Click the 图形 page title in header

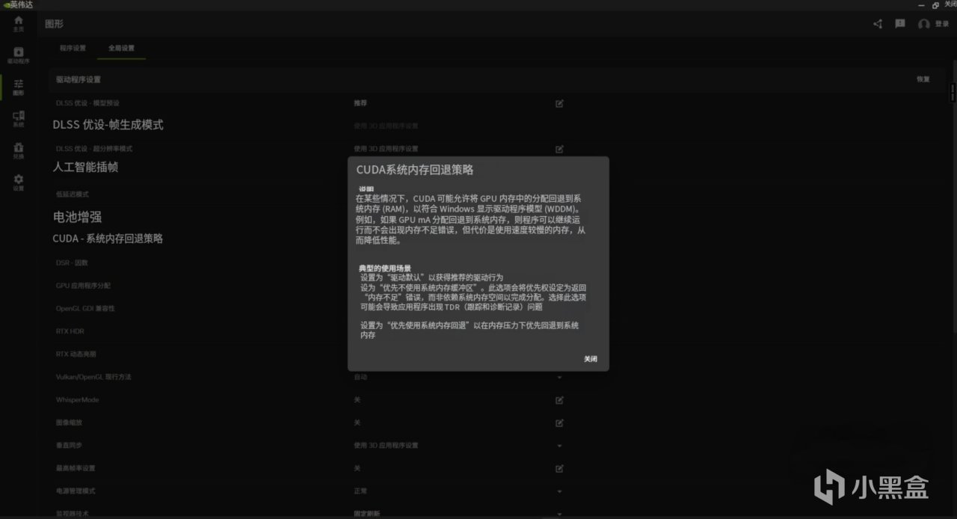pyautogui.click(x=54, y=24)
